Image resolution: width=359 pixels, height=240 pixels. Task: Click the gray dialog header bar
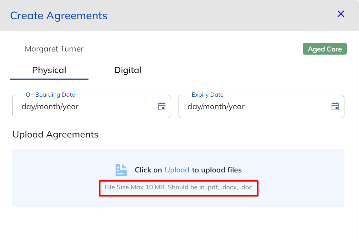coord(220,15)
